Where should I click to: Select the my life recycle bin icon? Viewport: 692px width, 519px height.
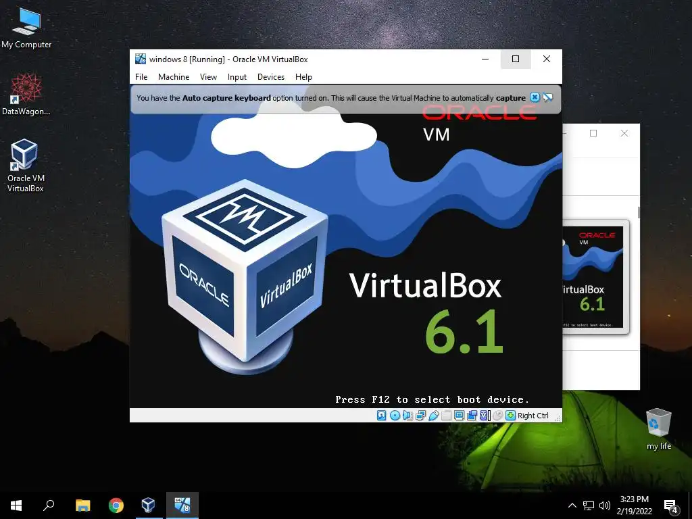(659, 429)
